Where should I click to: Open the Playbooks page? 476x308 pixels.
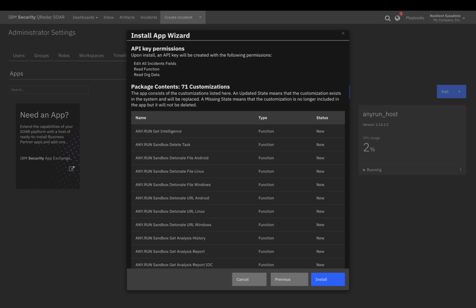coord(415,18)
